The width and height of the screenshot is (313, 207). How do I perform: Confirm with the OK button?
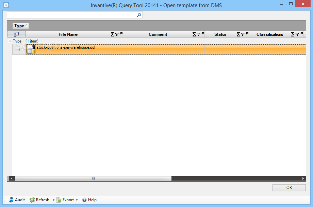point(289,188)
